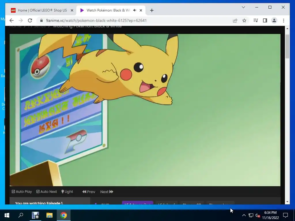Click the muted volume tray icon

tap(258, 215)
